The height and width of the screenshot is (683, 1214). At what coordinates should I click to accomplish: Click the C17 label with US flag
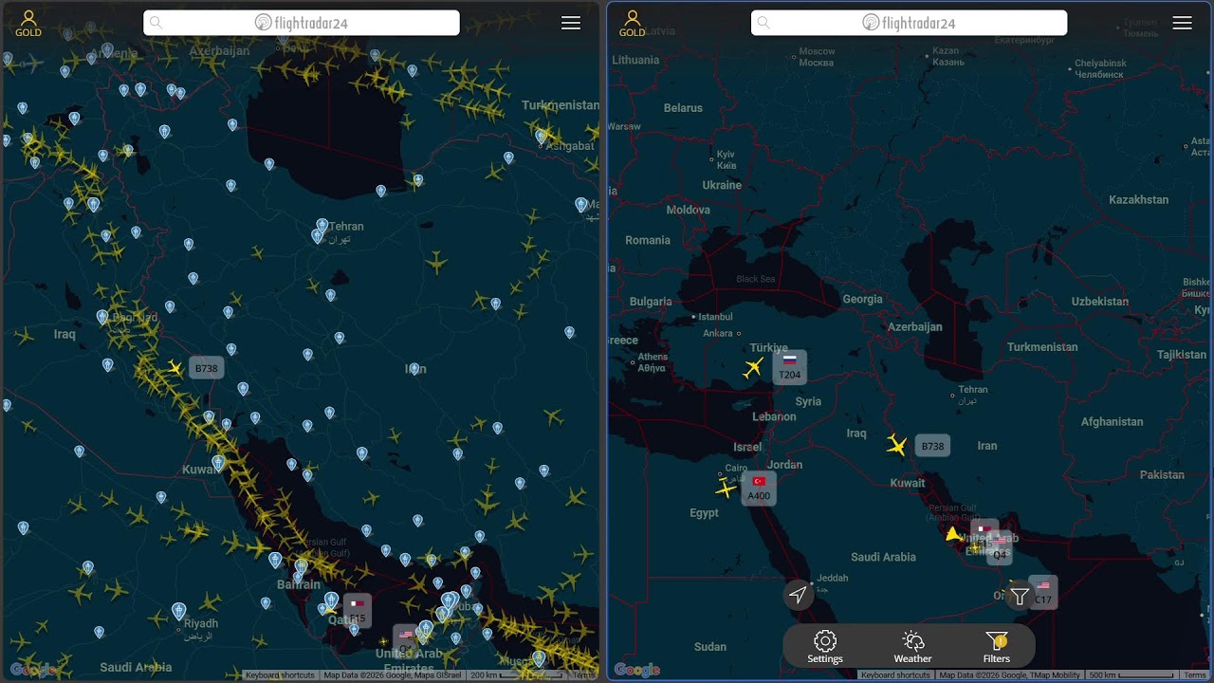tap(1043, 592)
